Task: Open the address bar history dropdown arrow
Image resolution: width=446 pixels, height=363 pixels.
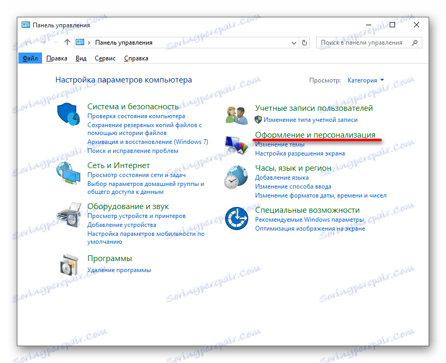Action: click(x=295, y=43)
